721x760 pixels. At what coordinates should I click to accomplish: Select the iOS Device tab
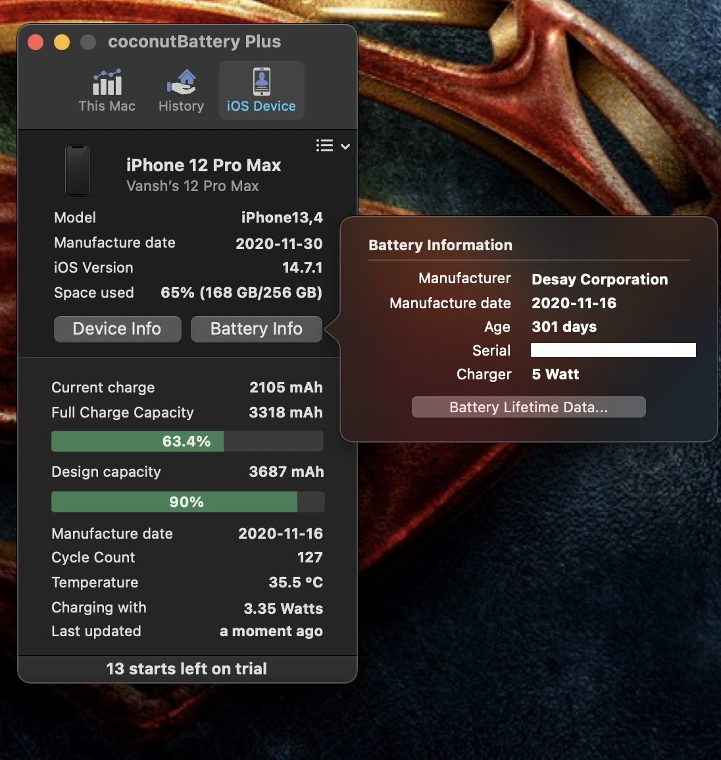pyautogui.click(x=261, y=91)
